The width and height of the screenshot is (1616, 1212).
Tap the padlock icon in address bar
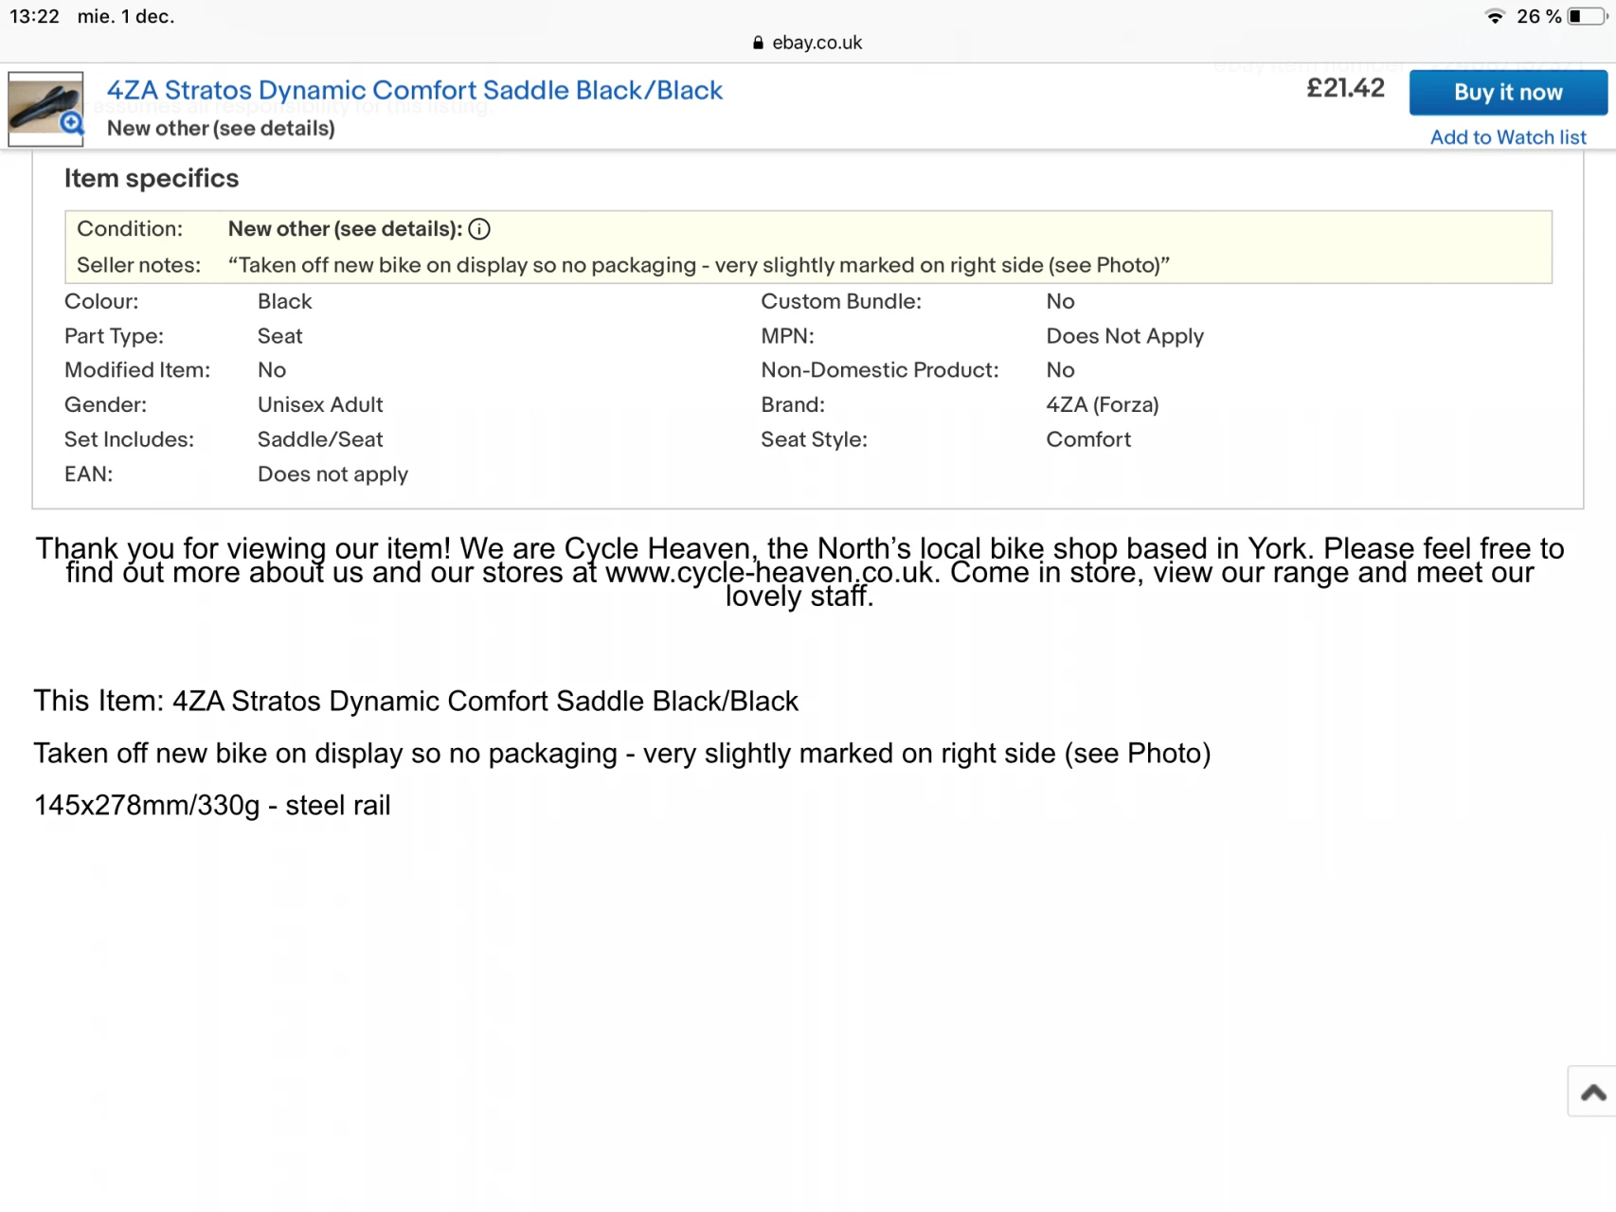pos(758,43)
